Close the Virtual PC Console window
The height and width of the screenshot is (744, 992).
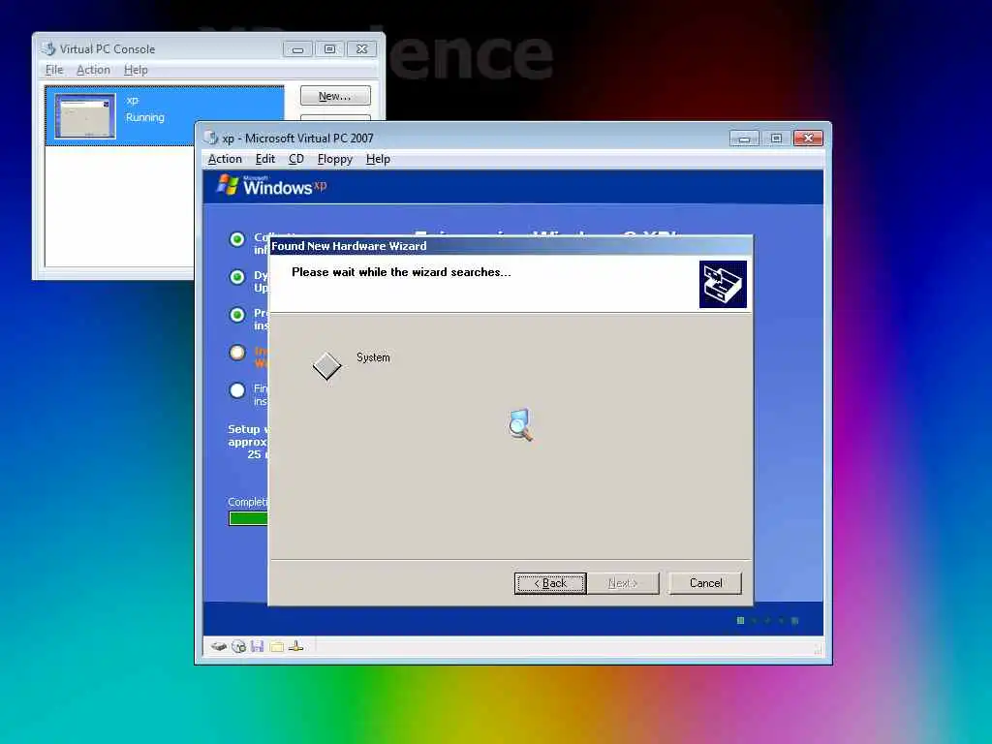pyautogui.click(x=361, y=48)
